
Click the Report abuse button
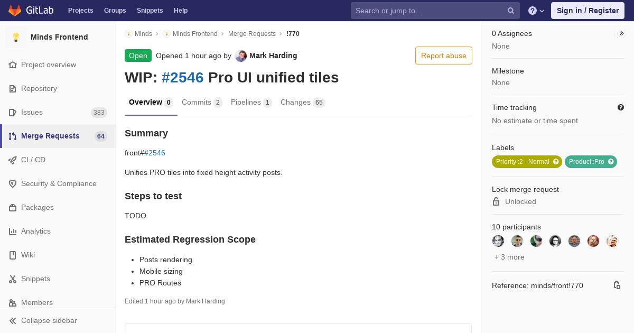click(443, 55)
